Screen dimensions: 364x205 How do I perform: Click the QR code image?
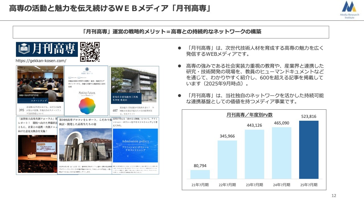(90, 52)
